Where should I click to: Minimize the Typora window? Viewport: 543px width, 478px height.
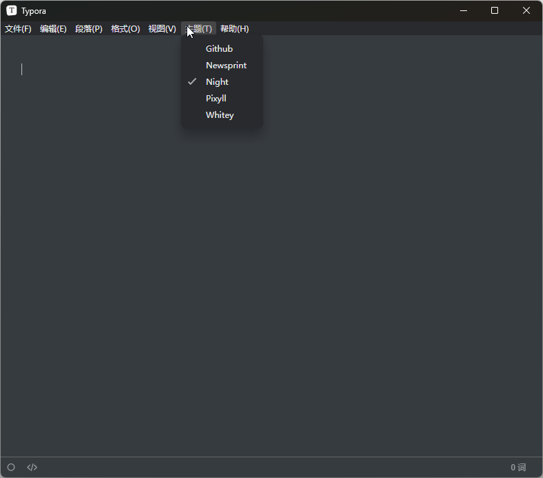tap(464, 10)
